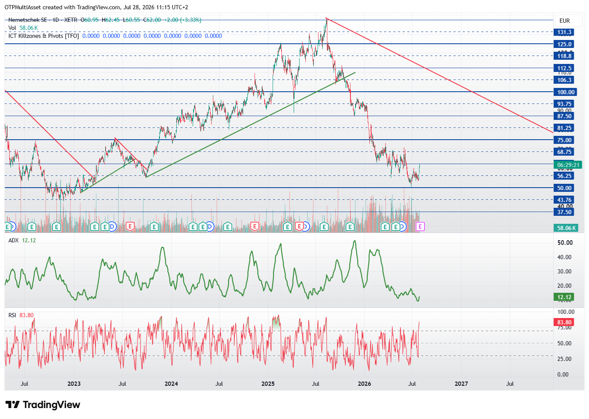Open the EUR currency selector
The image size is (589, 419).
(x=565, y=21)
